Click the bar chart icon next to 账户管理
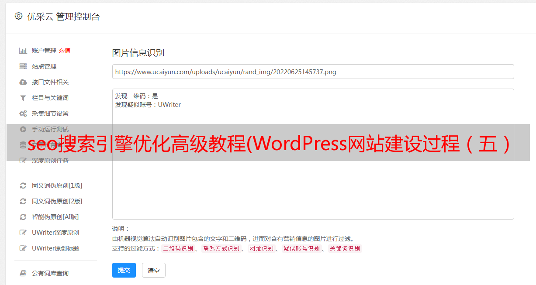 pyautogui.click(x=23, y=51)
